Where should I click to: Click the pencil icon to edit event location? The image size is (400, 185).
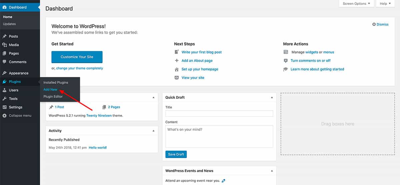coord(223,181)
